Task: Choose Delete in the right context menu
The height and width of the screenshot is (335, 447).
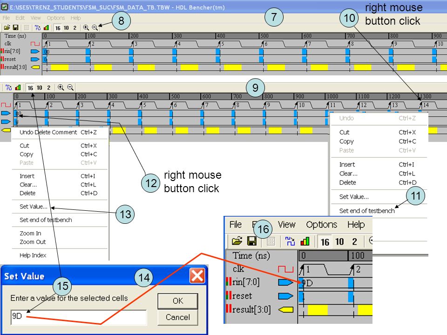Action: (x=378, y=182)
